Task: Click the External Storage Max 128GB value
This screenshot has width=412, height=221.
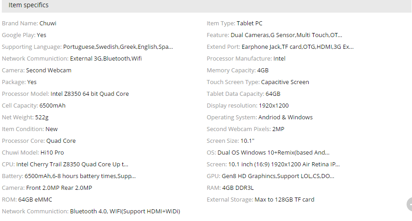Action: 284,200
